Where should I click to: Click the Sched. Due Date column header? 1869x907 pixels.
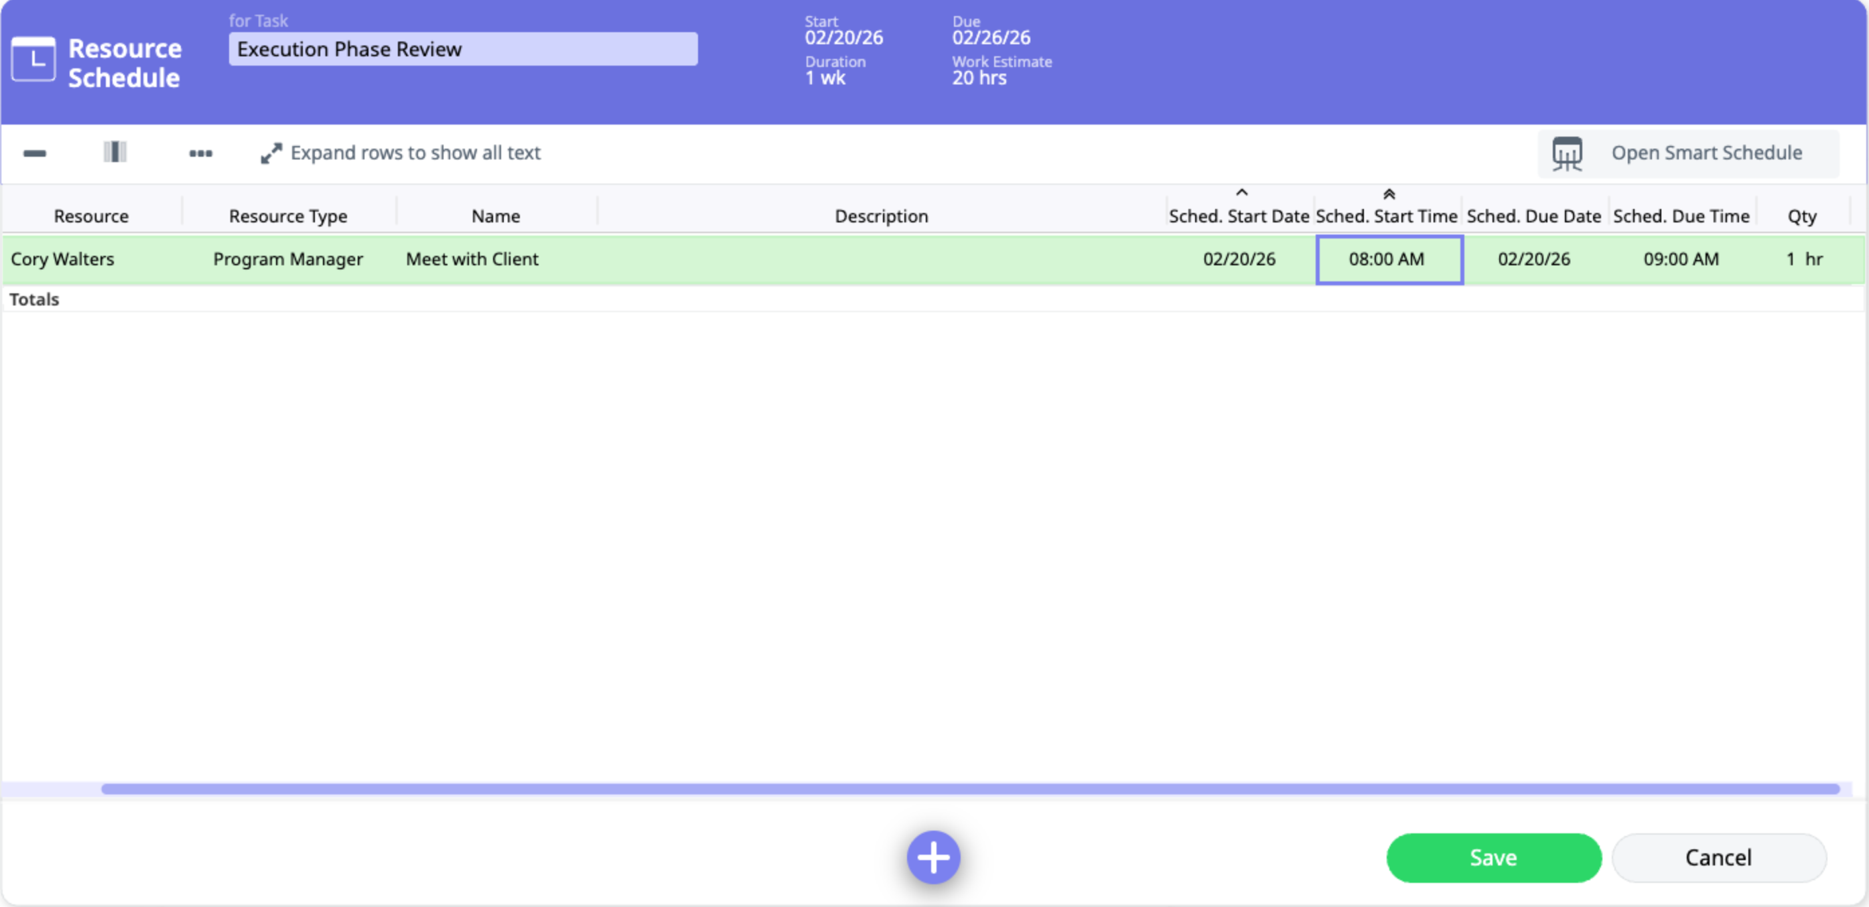point(1534,216)
